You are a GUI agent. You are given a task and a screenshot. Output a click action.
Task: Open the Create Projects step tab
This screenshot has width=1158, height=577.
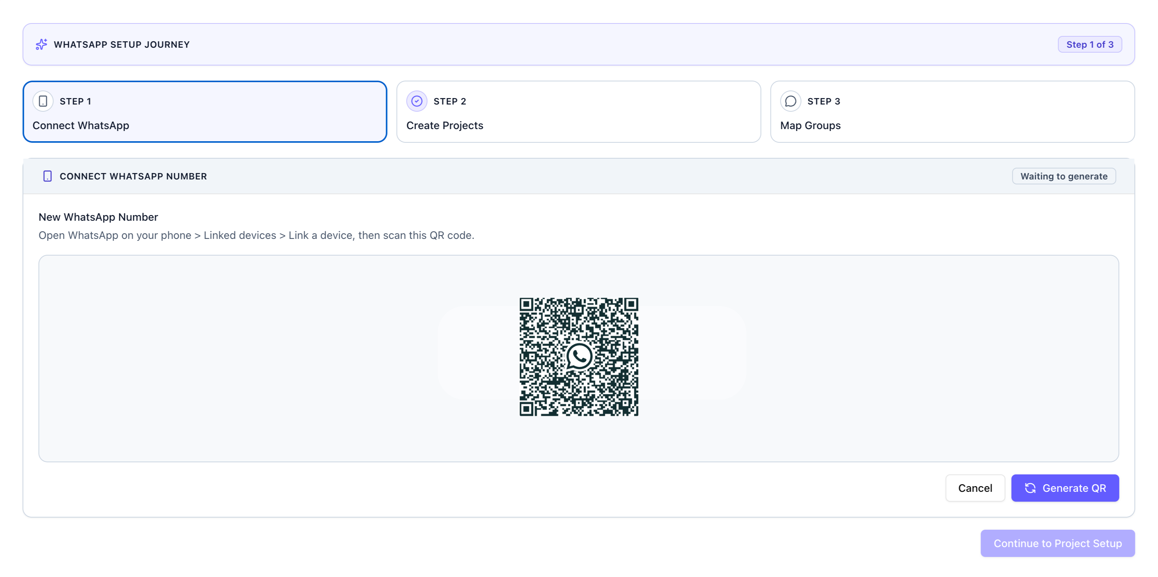point(579,112)
